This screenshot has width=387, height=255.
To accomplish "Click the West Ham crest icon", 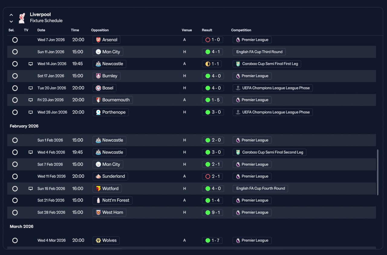I will (x=98, y=212).
